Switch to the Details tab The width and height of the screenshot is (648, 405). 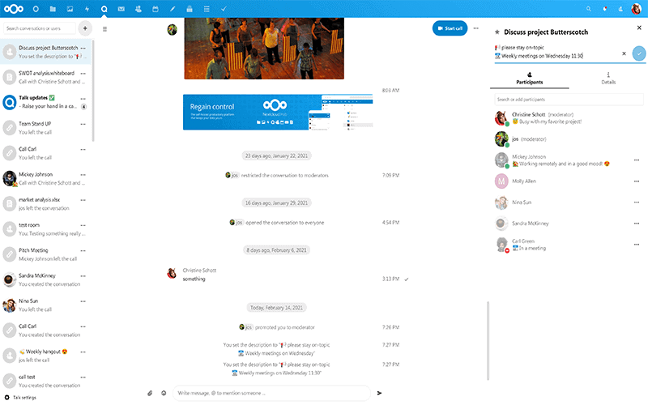pyautogui.click(x=607, y=79)
